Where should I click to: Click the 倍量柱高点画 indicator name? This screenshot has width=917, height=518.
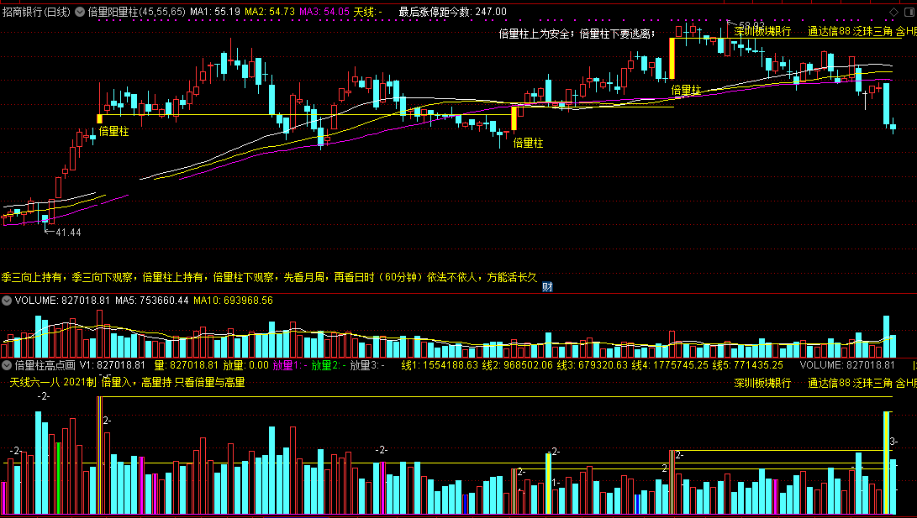click(x=45, y=365)
